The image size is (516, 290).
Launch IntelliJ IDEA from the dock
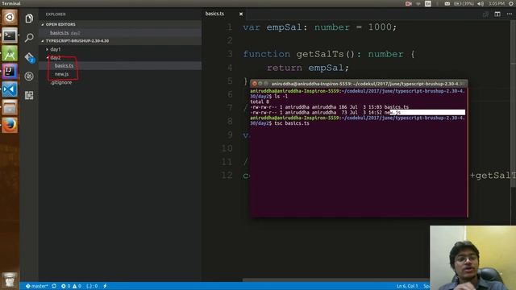10,71
